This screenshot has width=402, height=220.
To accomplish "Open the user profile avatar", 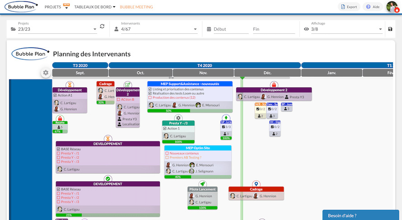I will [x=392, y=7].
